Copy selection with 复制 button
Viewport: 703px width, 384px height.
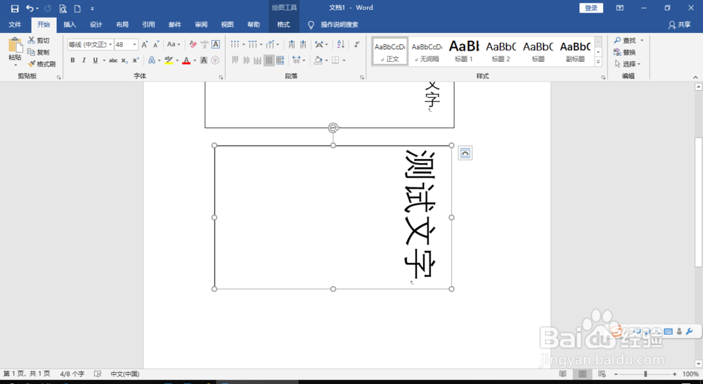click(39, 52)
